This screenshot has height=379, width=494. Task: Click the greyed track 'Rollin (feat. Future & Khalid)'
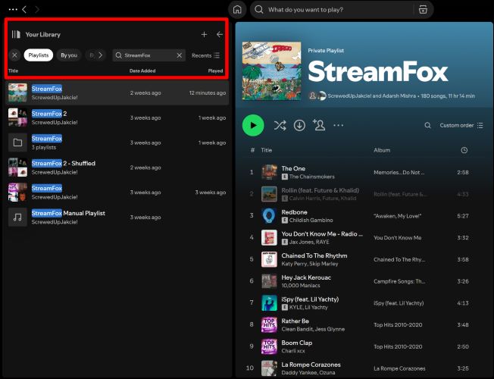pyautogui.click(x=320, y=190)
